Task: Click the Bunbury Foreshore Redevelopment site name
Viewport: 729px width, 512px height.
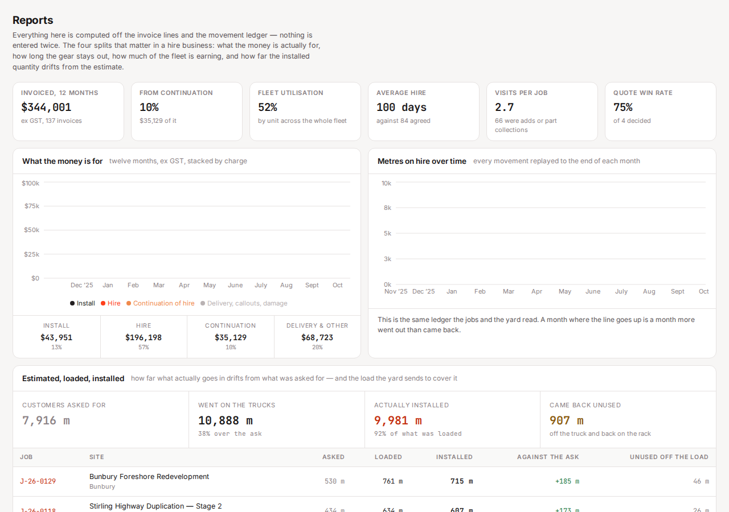Action: point(149,477)
